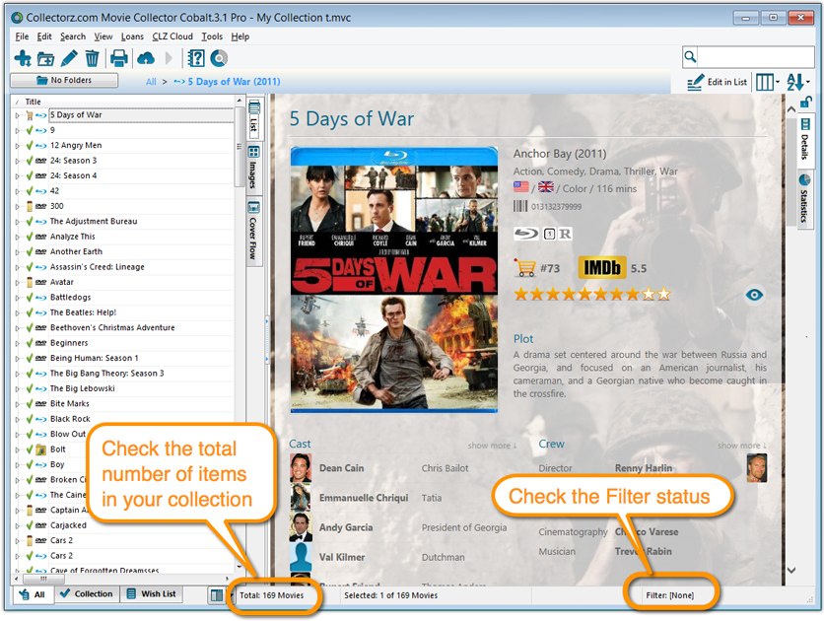Open the Edit in List mode
This screenshot has height=621, width=824.
(x=718, y=82)
